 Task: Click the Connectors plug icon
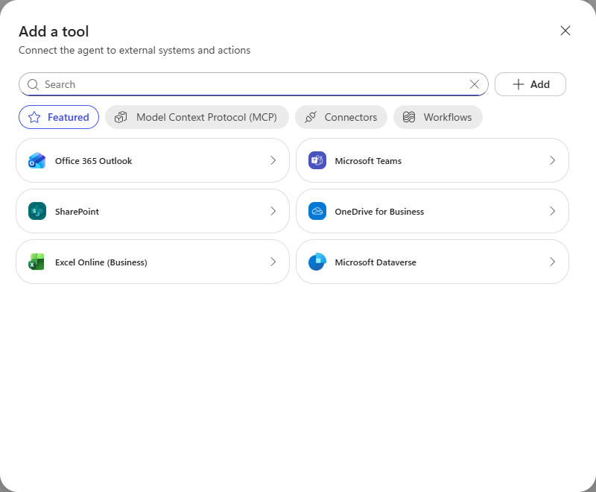(x=311, y=117)
